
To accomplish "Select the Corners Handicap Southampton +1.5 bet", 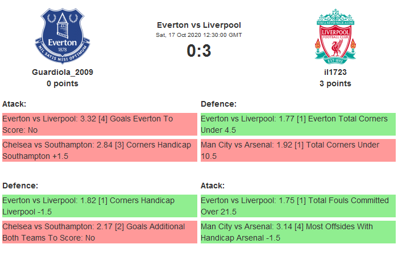I will [100, 150].
